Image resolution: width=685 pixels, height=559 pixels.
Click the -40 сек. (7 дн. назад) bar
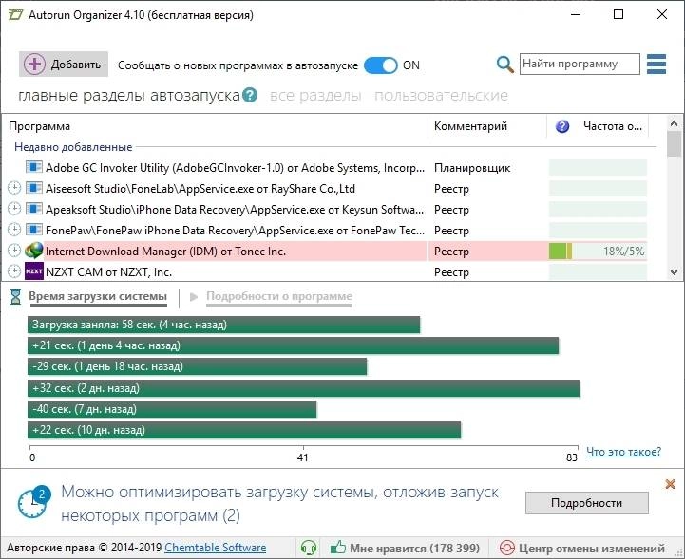click(172, 409)
